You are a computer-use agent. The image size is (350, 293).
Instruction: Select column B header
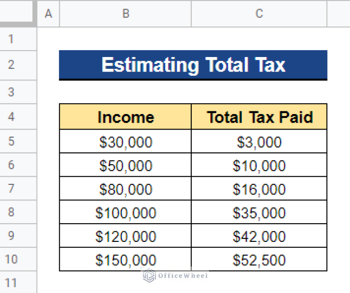[x=125, y=13]
